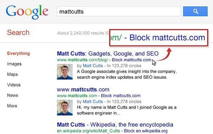The height and width of the screenshot is (134, 213).
Task: Click the Google logo
Action: pyautogui.click(x=27, y=12)
